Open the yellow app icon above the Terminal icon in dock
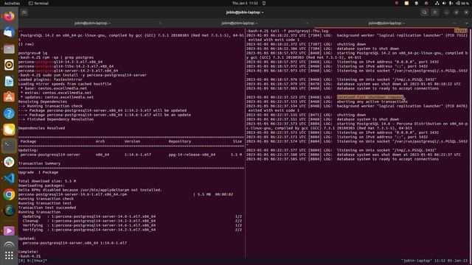This screenshot has width=472, height=265. [9, 130]
